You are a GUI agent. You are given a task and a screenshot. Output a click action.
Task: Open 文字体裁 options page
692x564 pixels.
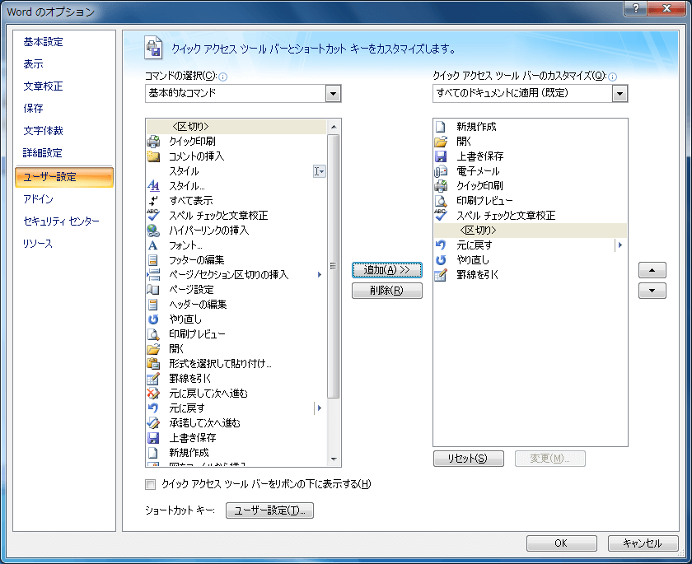coord(43,131)
